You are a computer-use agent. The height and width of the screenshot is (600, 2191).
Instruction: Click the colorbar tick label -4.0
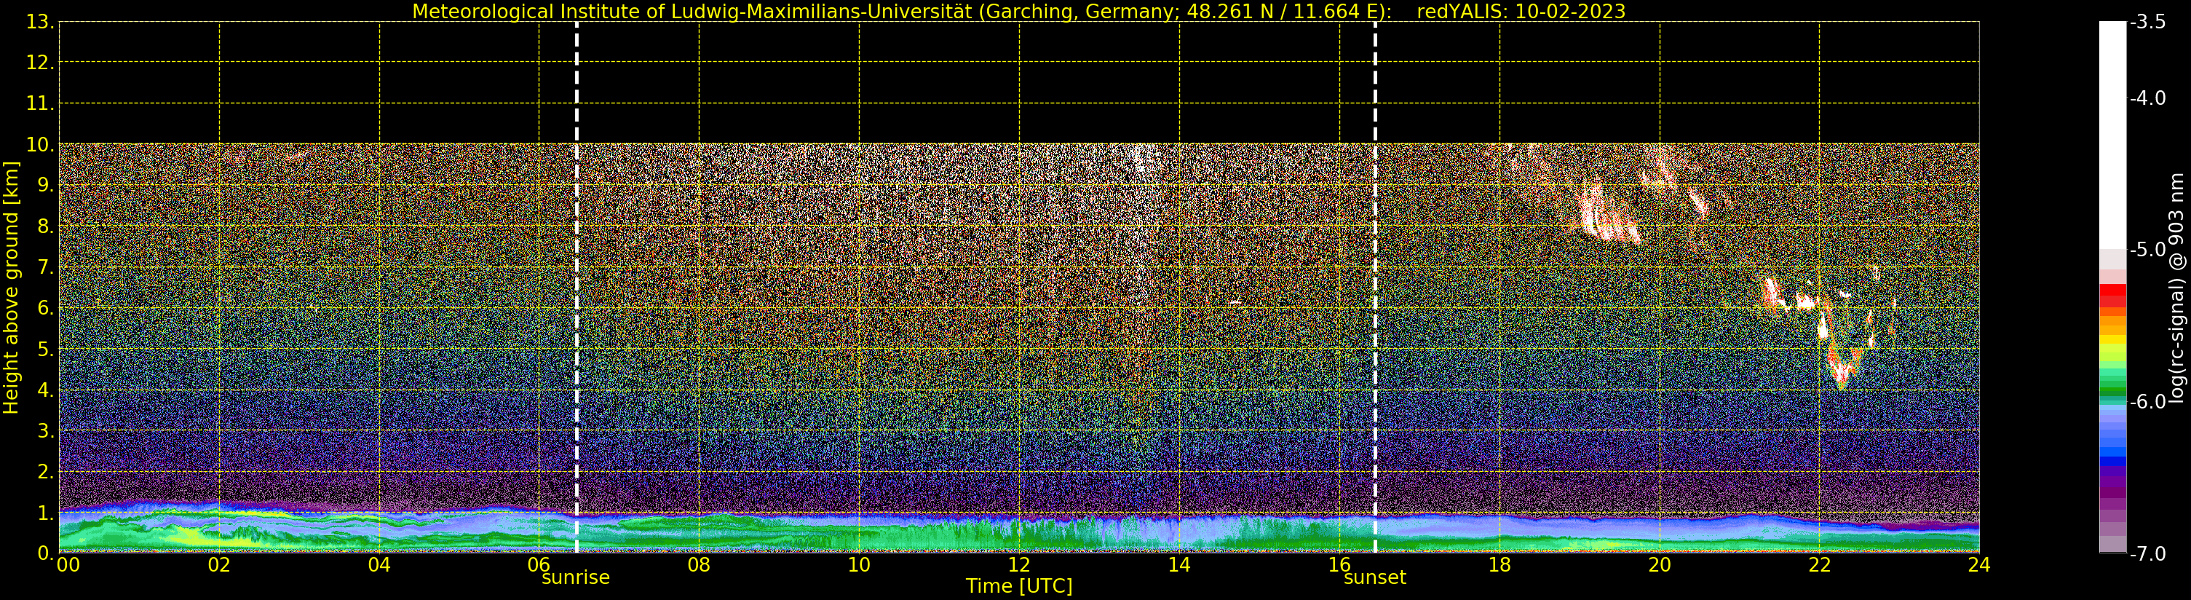tap(2147, 98)
